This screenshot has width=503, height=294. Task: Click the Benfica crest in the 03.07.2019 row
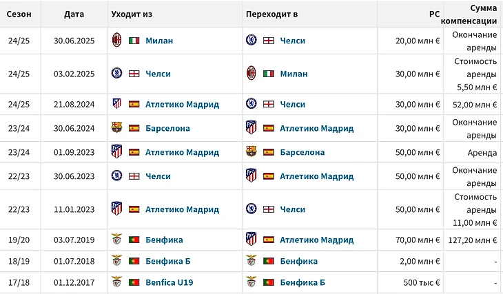tap(116, 240)
